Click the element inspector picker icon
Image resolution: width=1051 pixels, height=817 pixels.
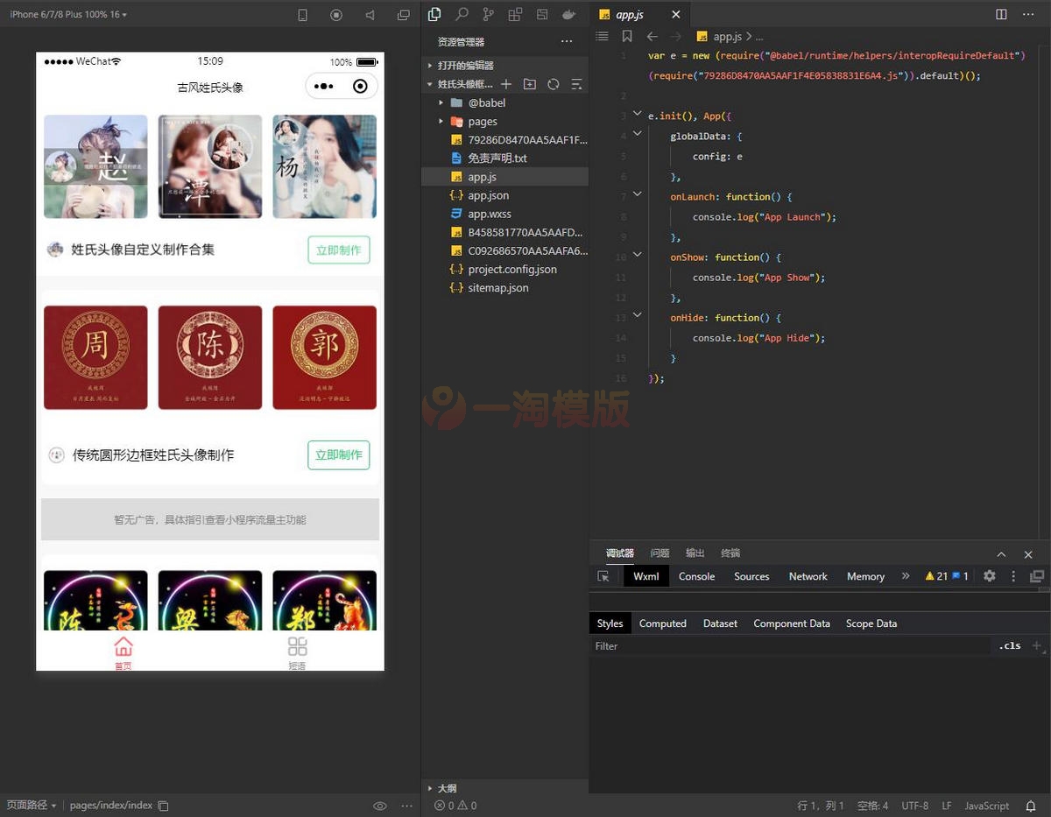pos(603,576)
